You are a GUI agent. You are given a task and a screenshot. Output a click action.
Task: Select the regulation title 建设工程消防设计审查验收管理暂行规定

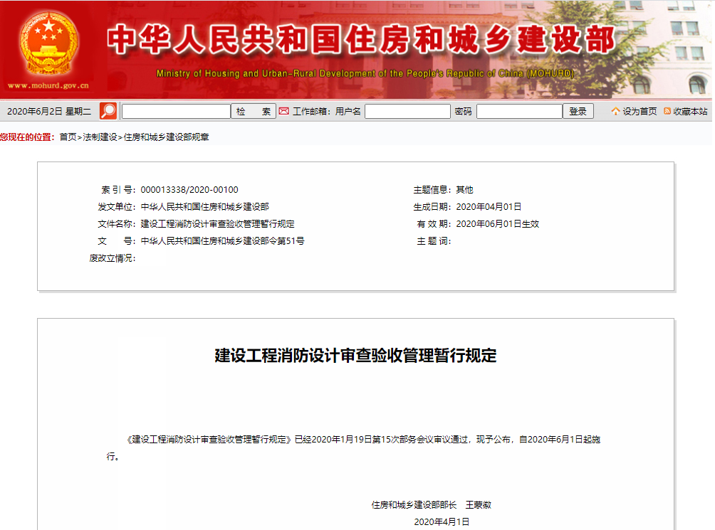click(355, 358)
